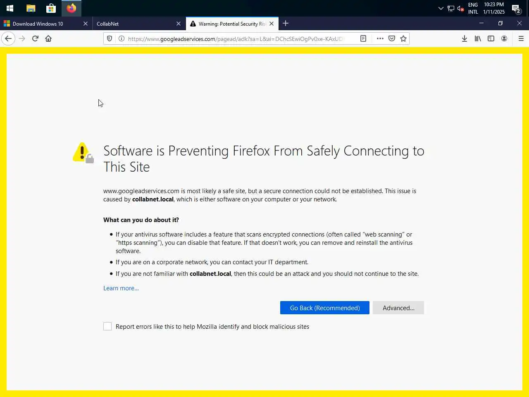
Task: Click the muted volume tray icon
Action: [x=460, y=8]
